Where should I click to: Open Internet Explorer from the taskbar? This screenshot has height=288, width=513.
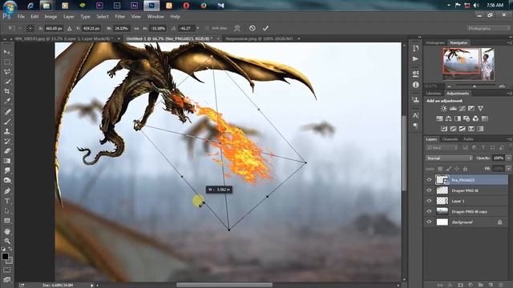click(x=30, y=6)
